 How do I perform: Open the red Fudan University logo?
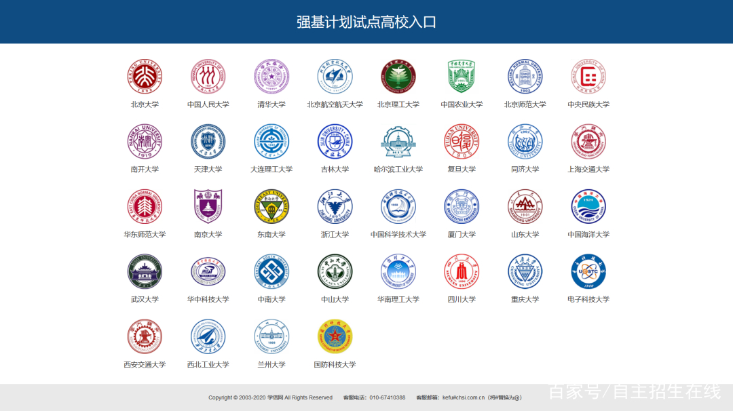click(462, 142)
